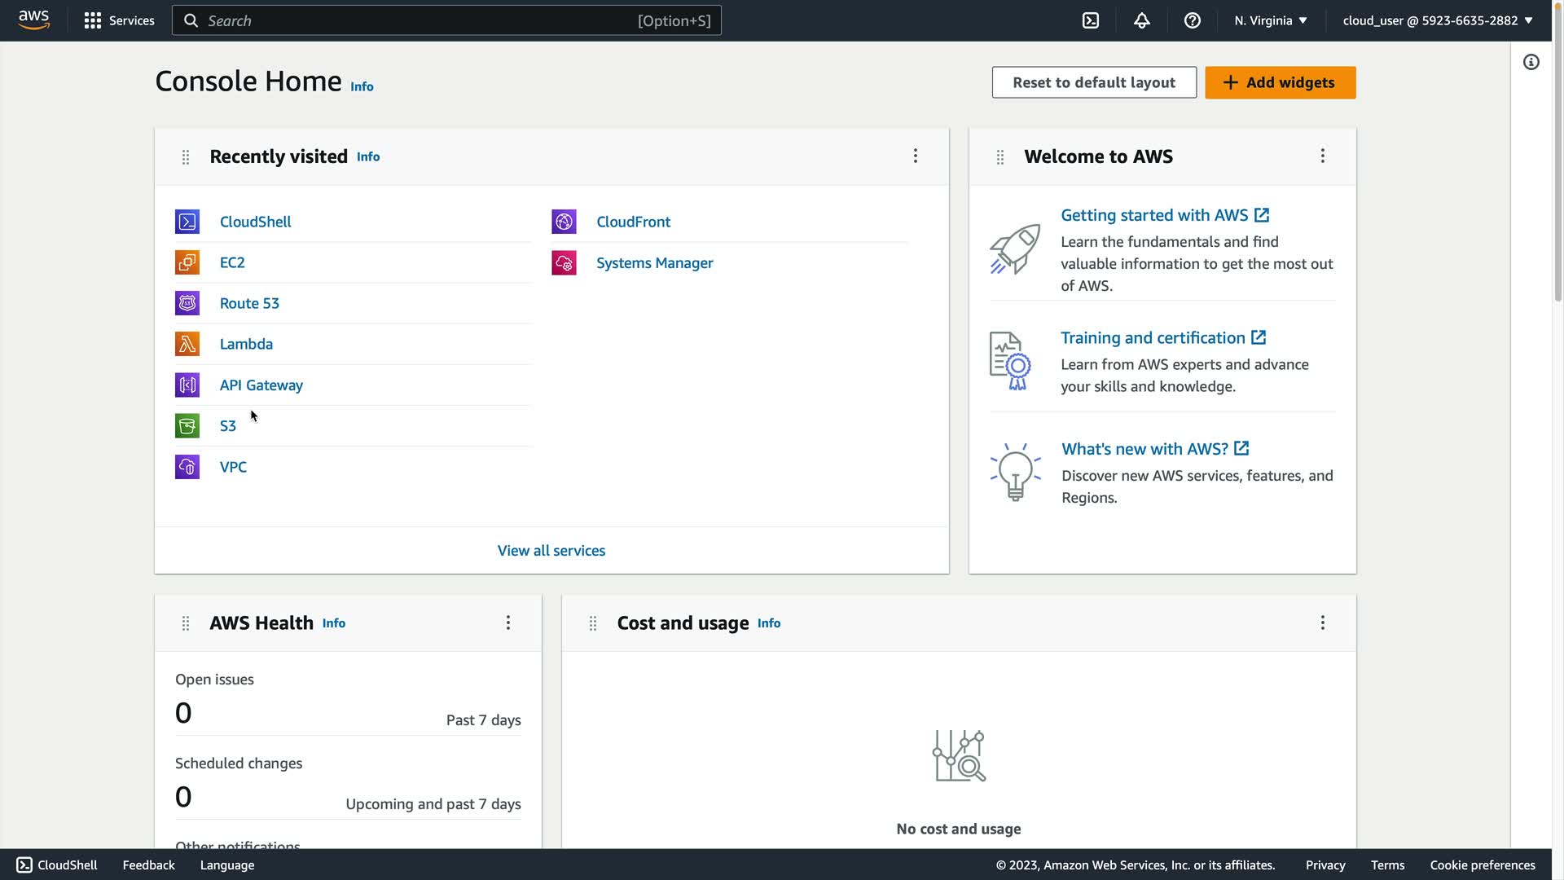Open the cloud_user account dropdown

1437,20
